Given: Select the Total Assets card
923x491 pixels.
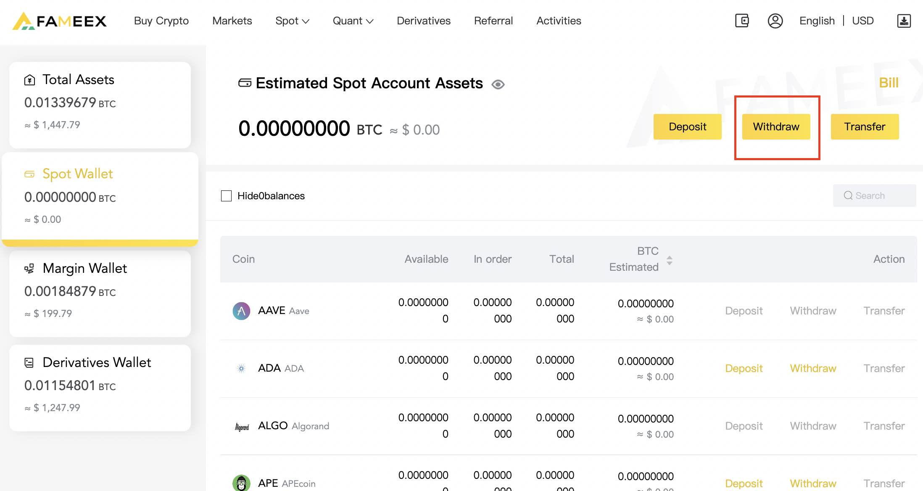Looking at the screenshot, I should [x=100, y=105].
